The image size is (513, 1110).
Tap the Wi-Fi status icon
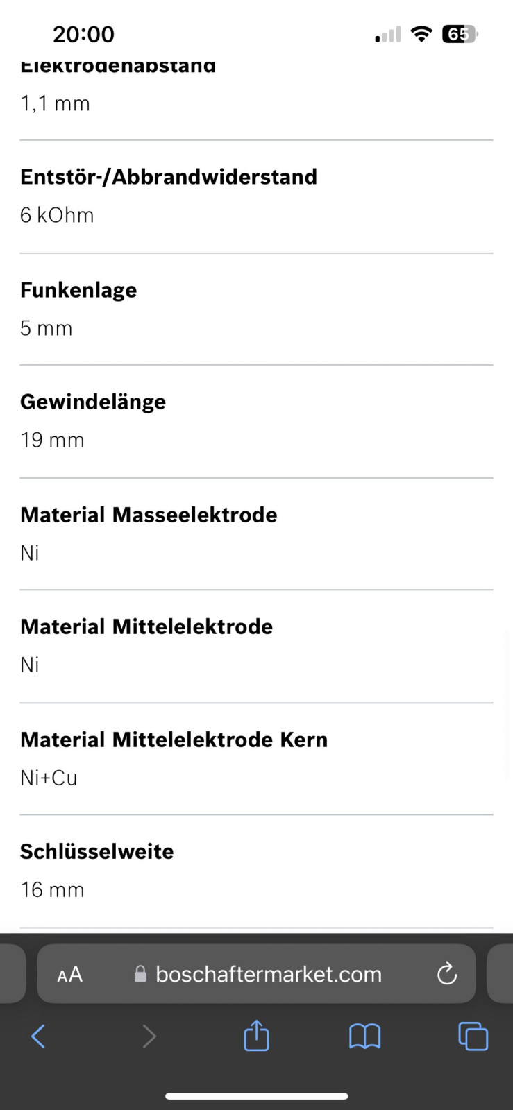click(421, 34)
